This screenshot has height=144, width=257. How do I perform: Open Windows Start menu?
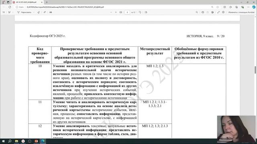[3, 141]
